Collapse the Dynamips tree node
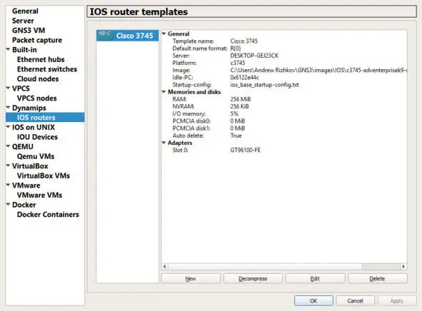Screen dimensions: 422x311 pyautogui.click(x=9, y=108)
